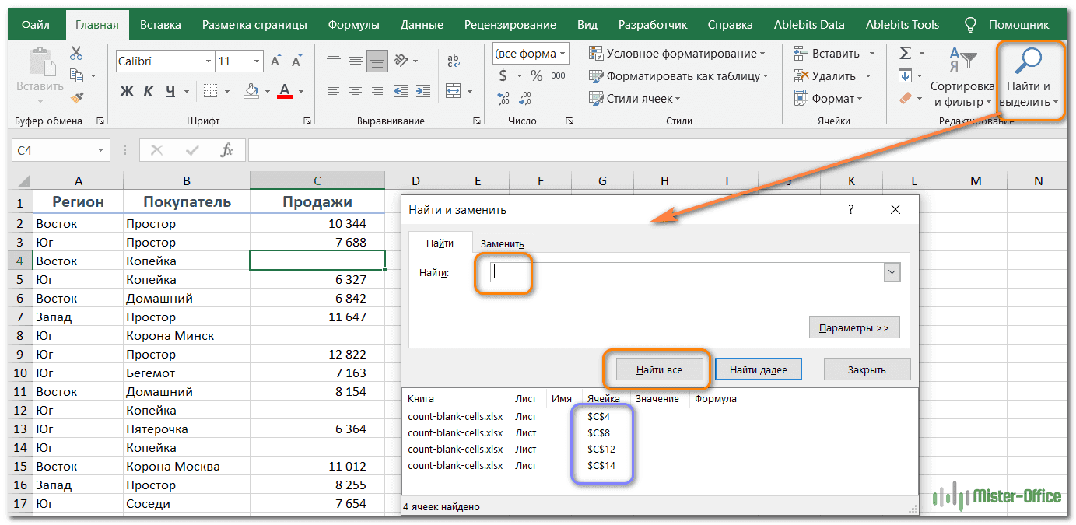Open the Формулы ribbon tab
The width and height of the screenshot is (1076, 525).
[x=353, y=24]
